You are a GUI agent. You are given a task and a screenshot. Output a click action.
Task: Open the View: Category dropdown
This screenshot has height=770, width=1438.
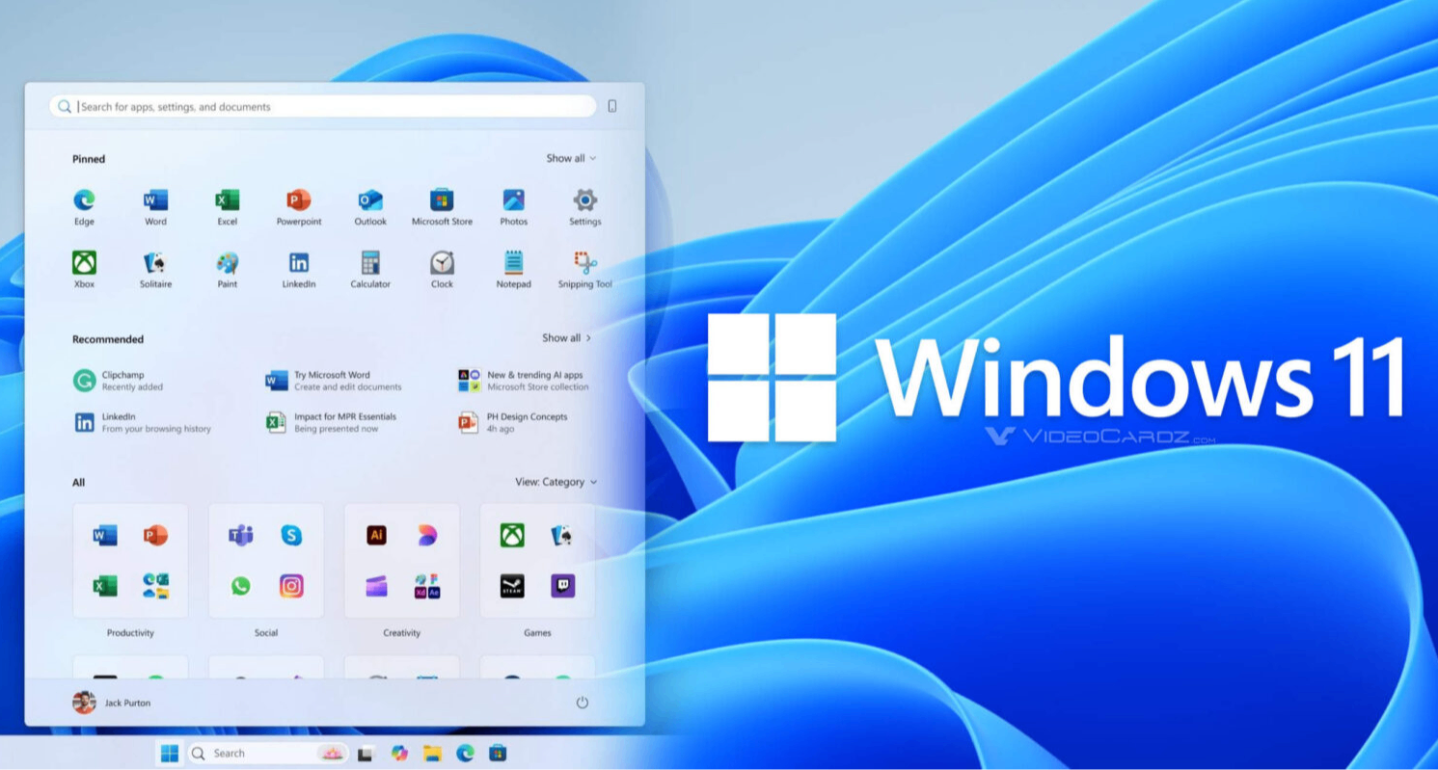pos(556,482)
